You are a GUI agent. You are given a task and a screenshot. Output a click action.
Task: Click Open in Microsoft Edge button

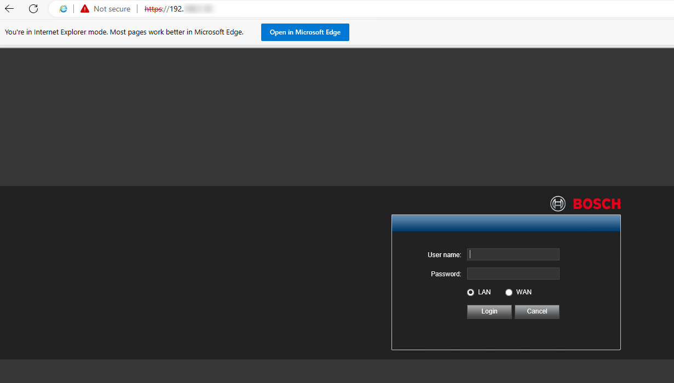click(x=305, y=32)
